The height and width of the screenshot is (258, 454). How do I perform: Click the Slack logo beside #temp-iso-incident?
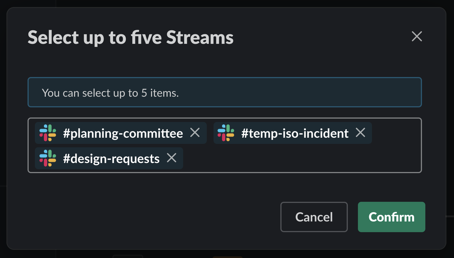pyautogui.click(x=226, y=133)
